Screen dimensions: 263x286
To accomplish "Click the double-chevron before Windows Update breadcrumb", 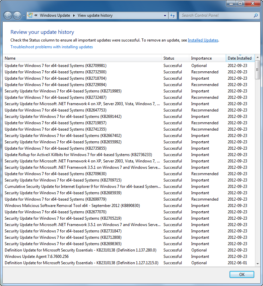I will pos(36,15).
